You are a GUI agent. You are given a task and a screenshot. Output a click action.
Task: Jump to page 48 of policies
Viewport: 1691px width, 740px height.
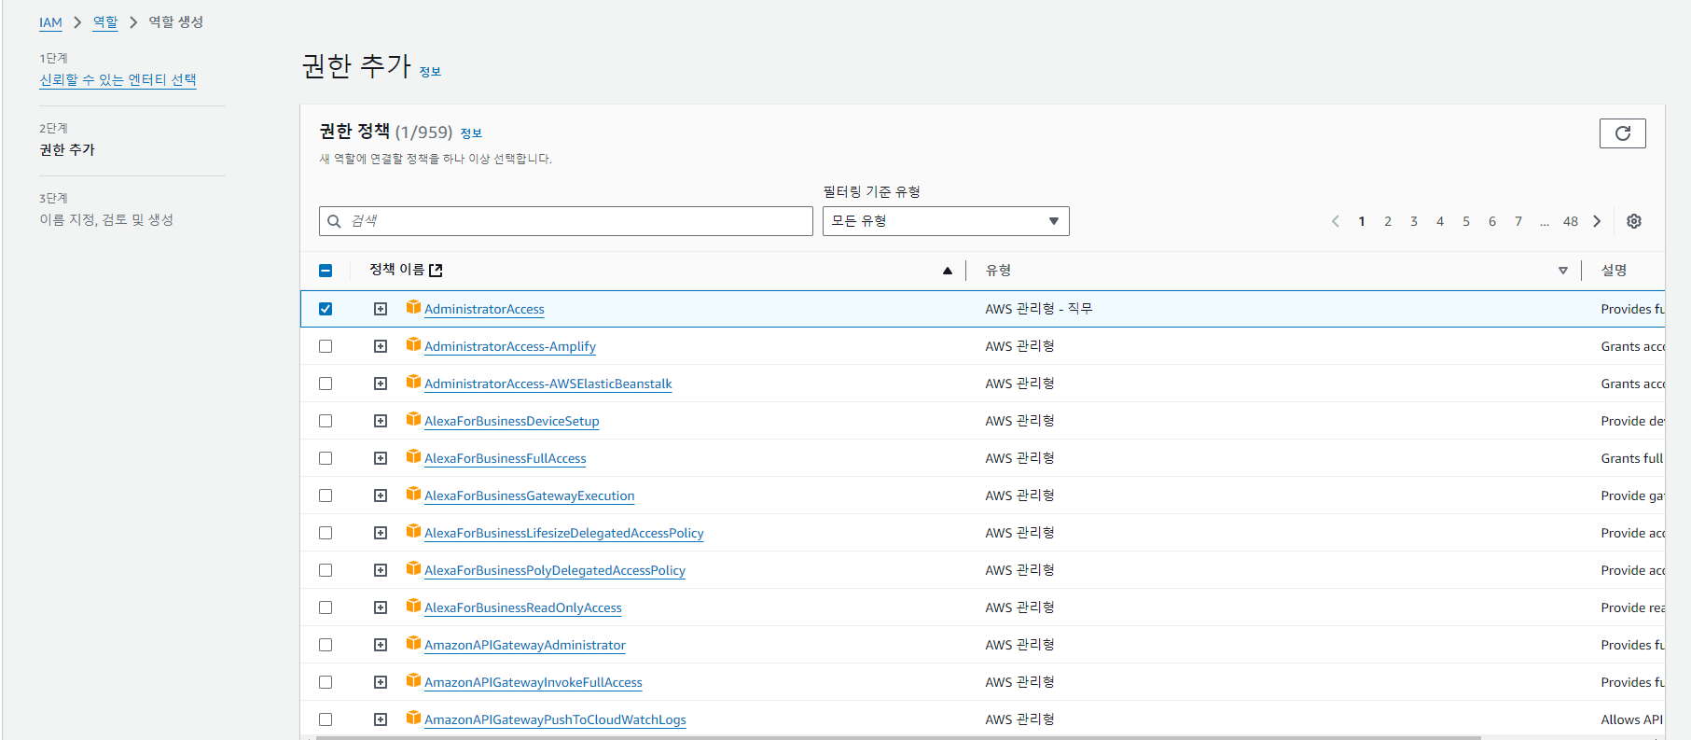pos(1571,221)
